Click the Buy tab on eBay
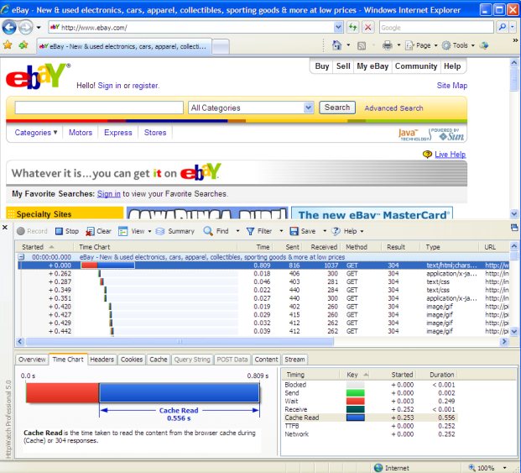This screenshot has width=521, height=473. 322,66
